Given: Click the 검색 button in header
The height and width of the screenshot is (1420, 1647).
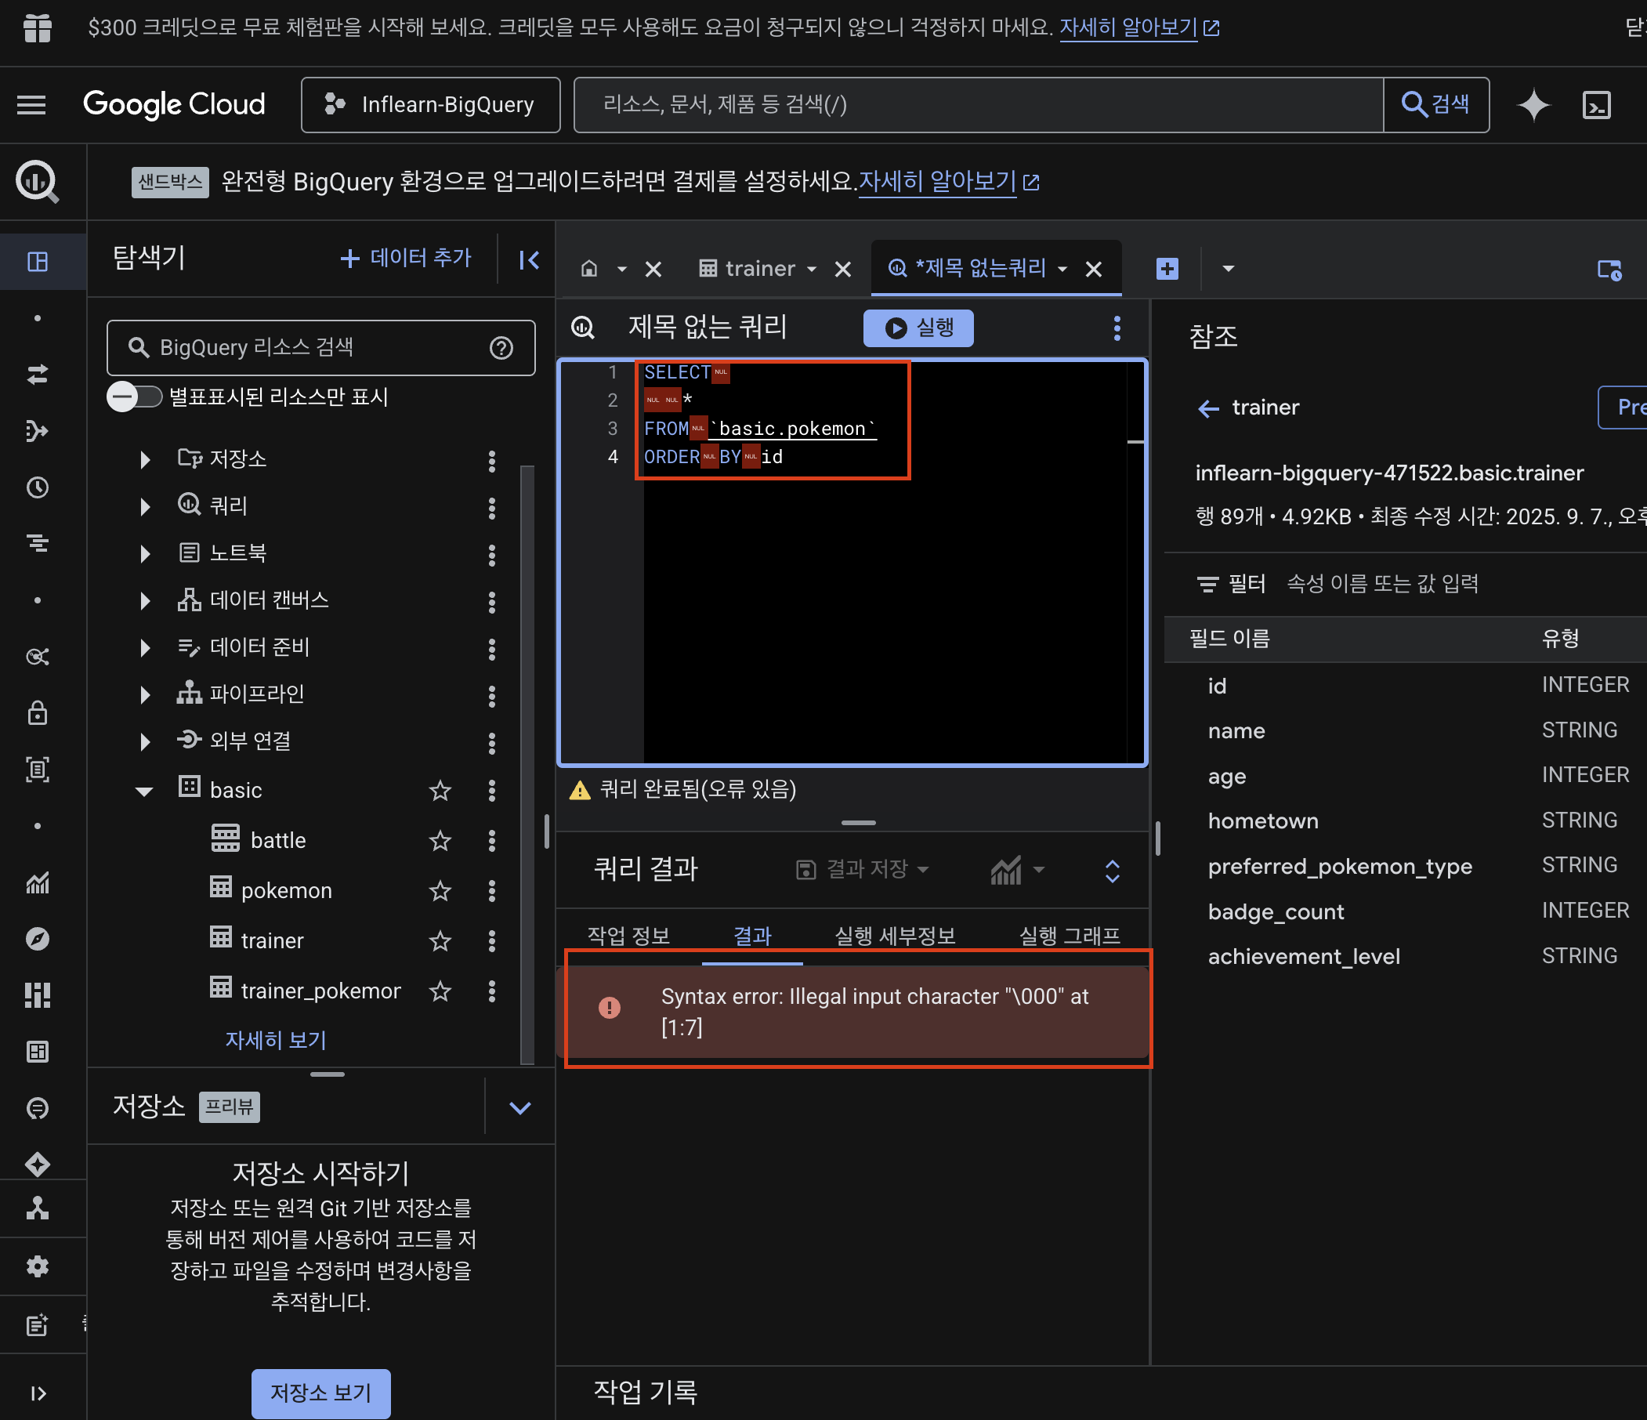Looking at the screenshot, I should pos(1435,104).
